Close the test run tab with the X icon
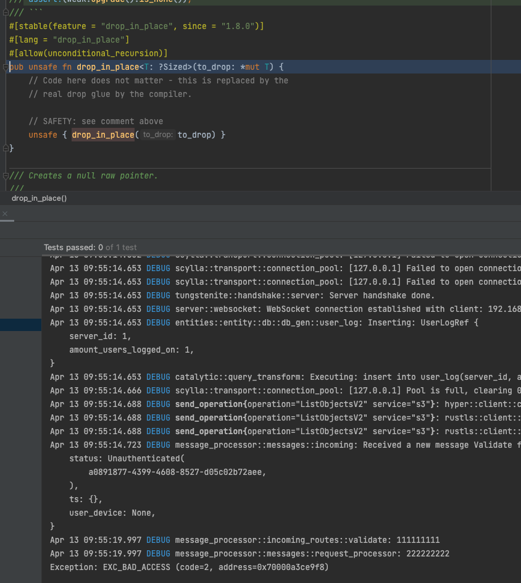This screenshot has height=583, width=521. [5, 214]
